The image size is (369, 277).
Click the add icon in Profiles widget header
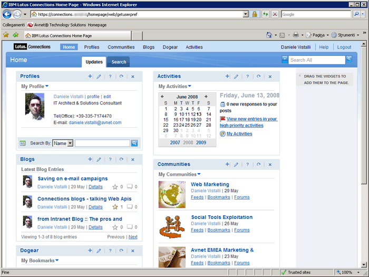tap(90, 77)
